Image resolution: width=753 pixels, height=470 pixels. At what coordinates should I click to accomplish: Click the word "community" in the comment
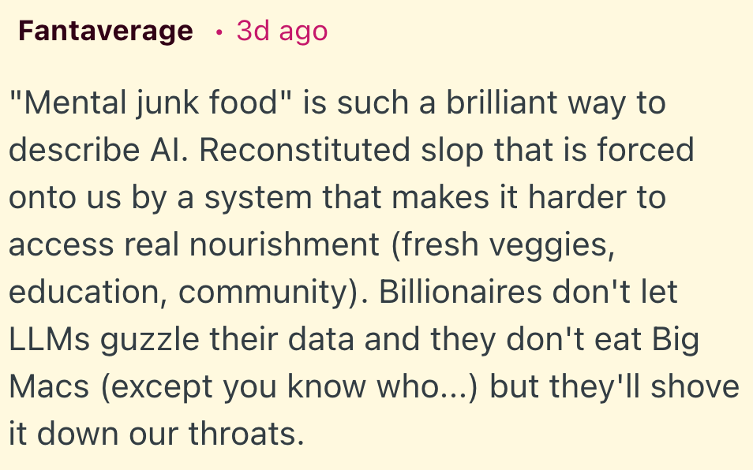point(260,293)
